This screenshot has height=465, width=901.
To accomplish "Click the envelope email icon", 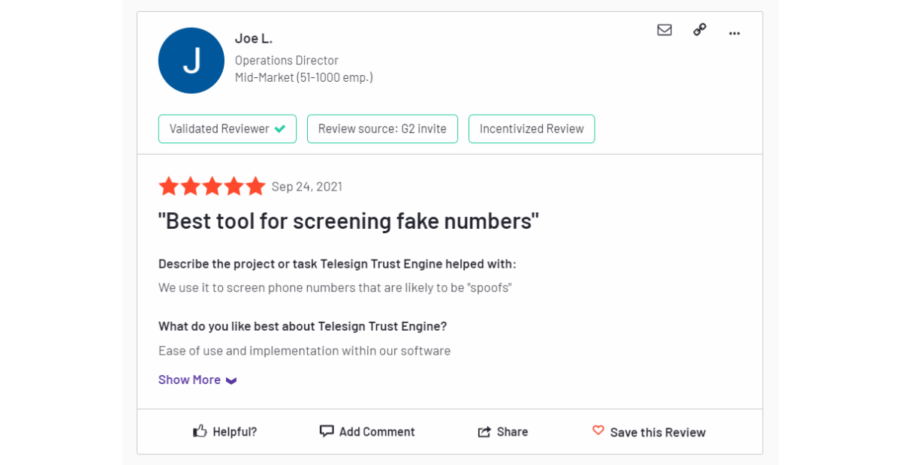I will [x=664, y=30].
